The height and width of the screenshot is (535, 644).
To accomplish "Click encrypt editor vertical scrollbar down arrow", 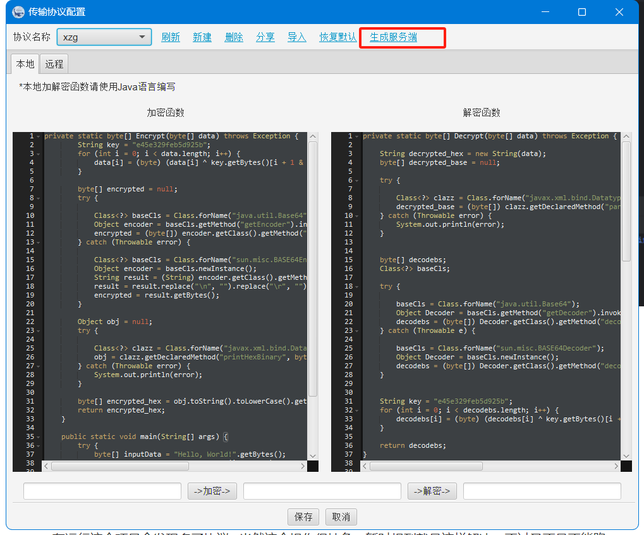I will 313,456.
